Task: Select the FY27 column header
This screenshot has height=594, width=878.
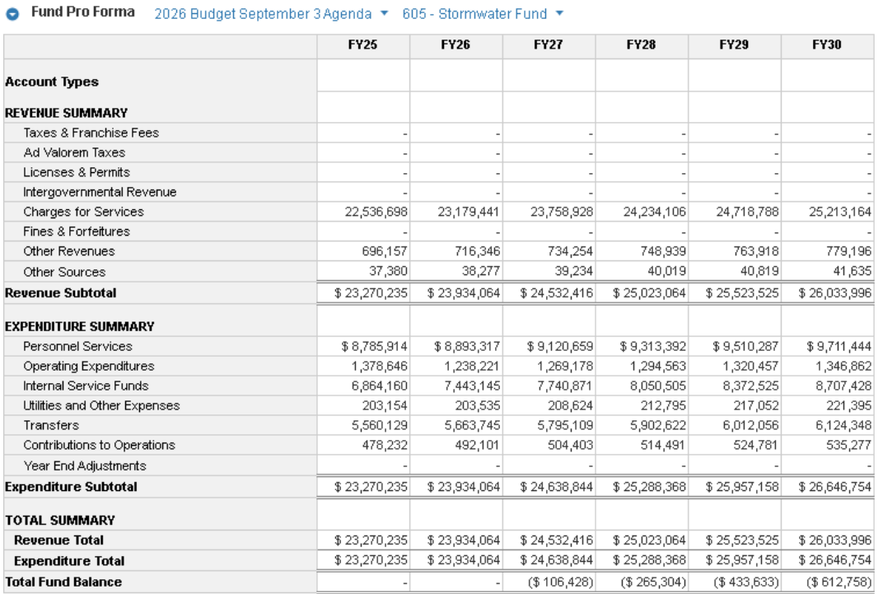Action: (549, 46)
